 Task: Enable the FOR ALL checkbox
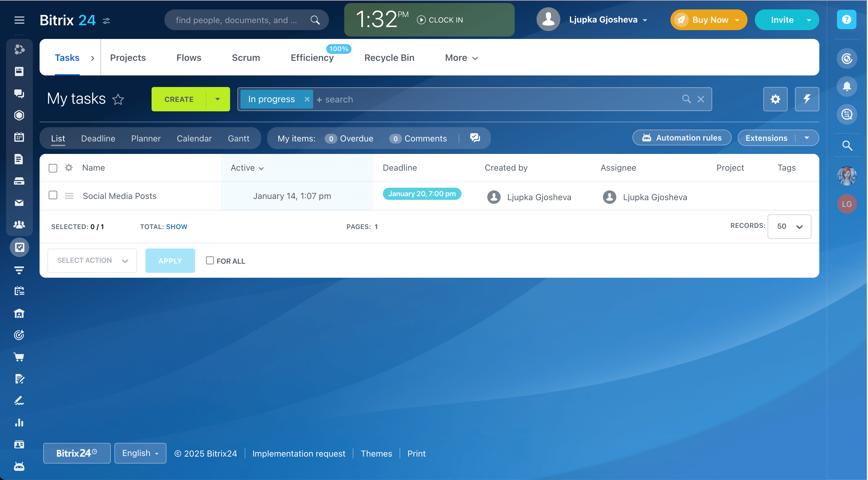210,260
